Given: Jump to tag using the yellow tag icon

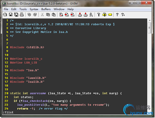Looking at the screenshot, I should [110, 15].
